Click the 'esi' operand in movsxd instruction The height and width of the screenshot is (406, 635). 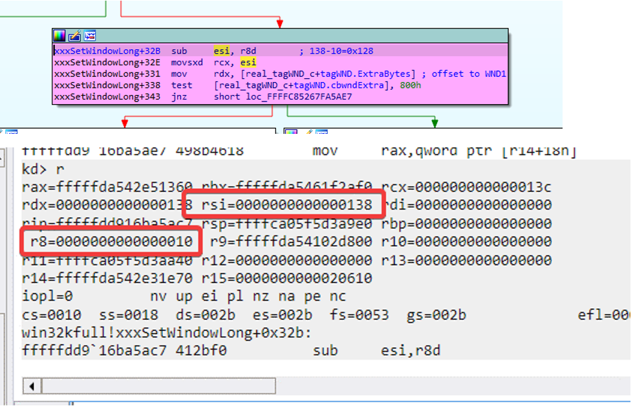click(248, 62)
